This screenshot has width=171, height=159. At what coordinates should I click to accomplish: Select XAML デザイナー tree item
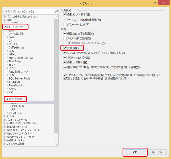point(15,140)
